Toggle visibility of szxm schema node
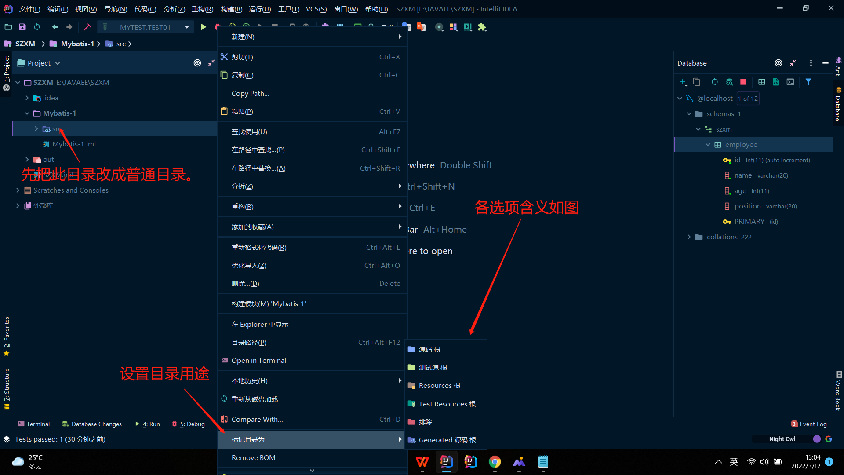Image resolution: width=844 pixels, height=475 pixels. (x=699, y=129)
